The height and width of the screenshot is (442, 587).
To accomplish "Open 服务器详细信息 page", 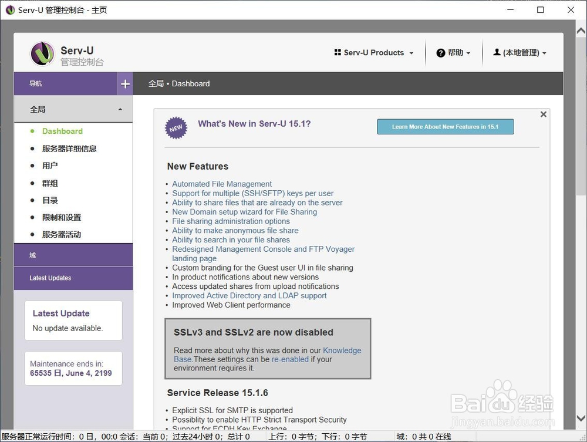I will [69, 149].
